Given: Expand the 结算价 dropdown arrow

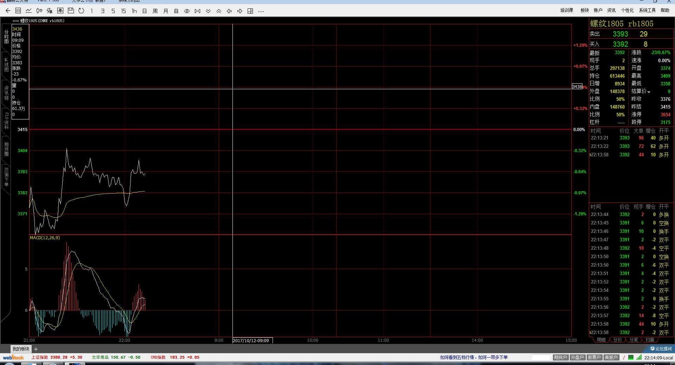Looking at the screenshot, I should pos(649,92).
